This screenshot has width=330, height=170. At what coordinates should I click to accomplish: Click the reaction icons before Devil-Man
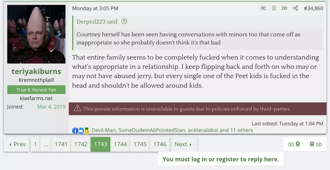(x=81, y=131)
